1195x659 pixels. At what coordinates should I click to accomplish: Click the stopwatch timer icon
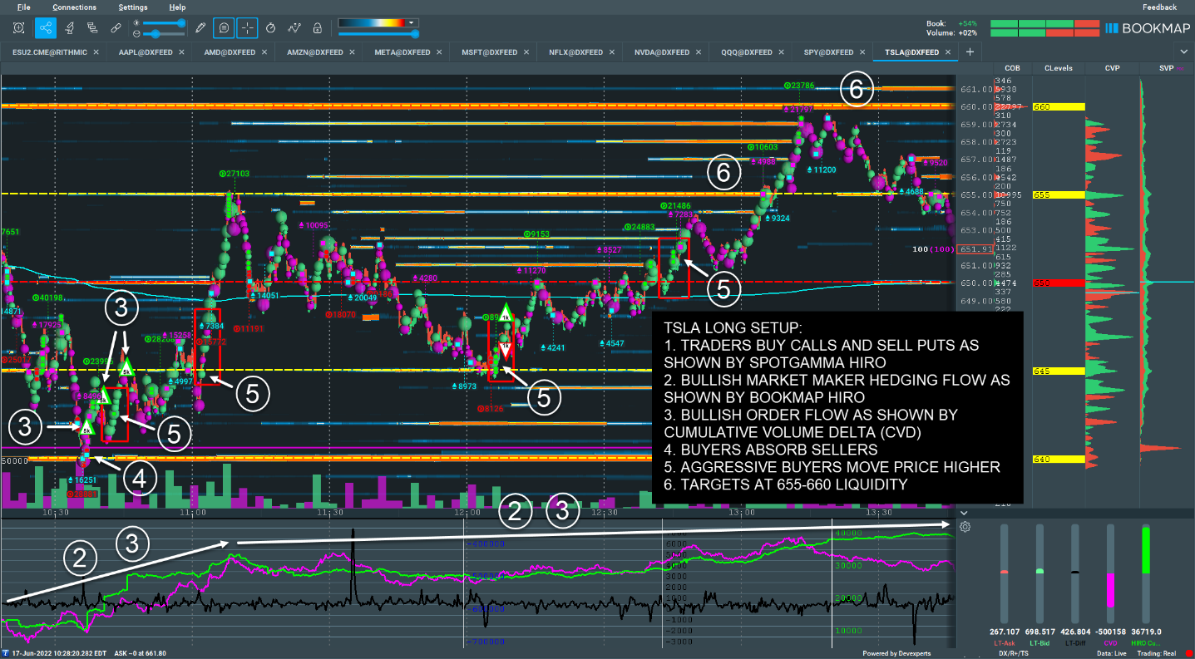click(270, 27)
